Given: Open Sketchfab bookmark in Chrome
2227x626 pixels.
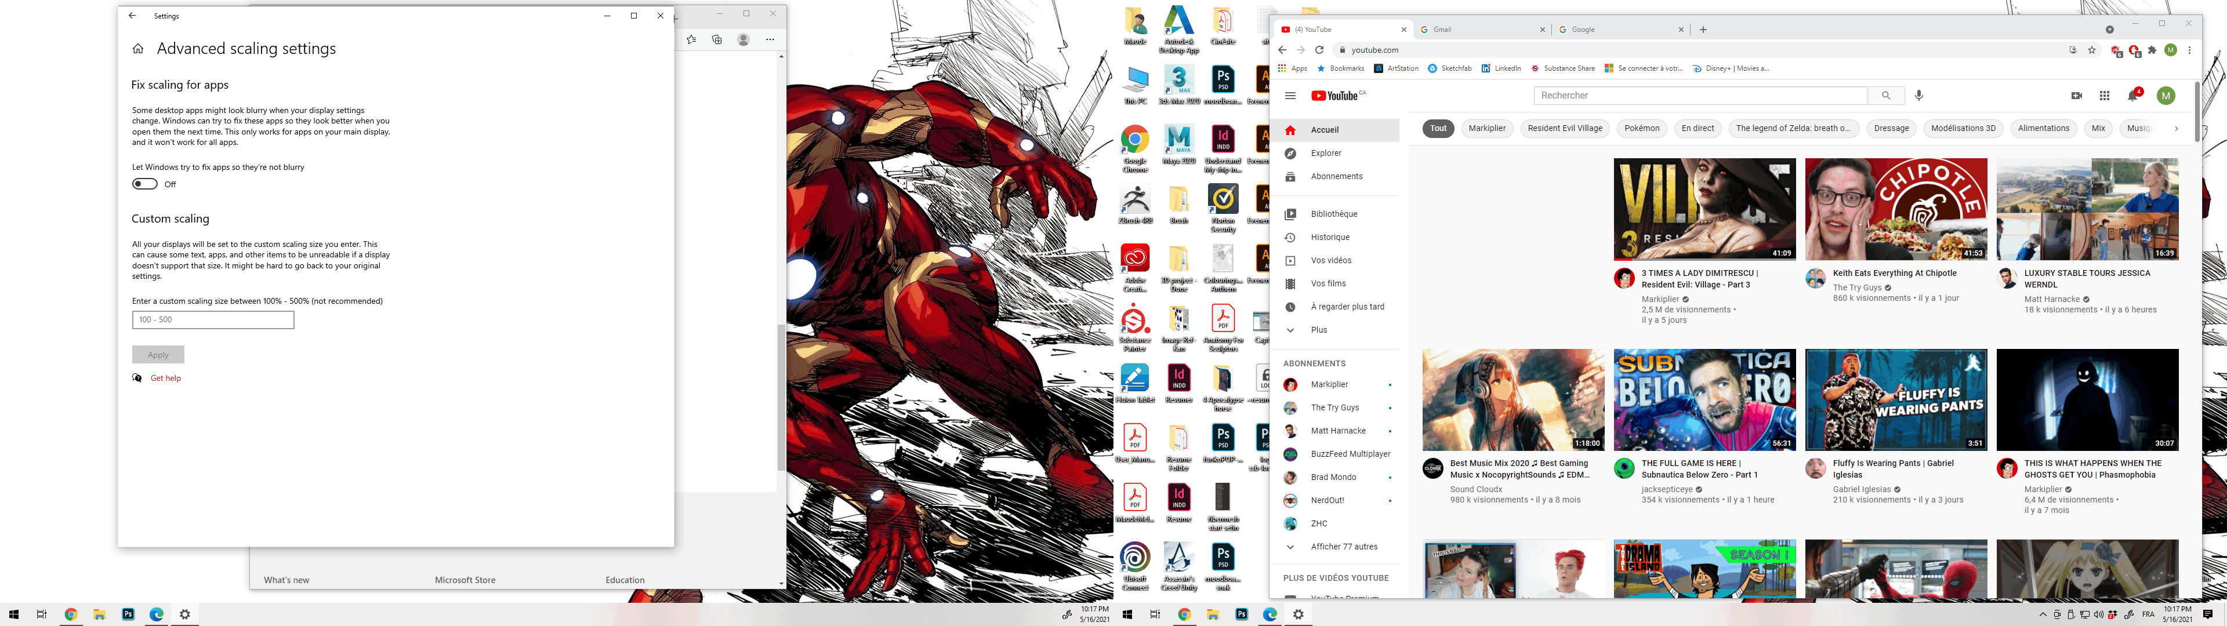Looking at the screenshot, I should pos(1450,68).
